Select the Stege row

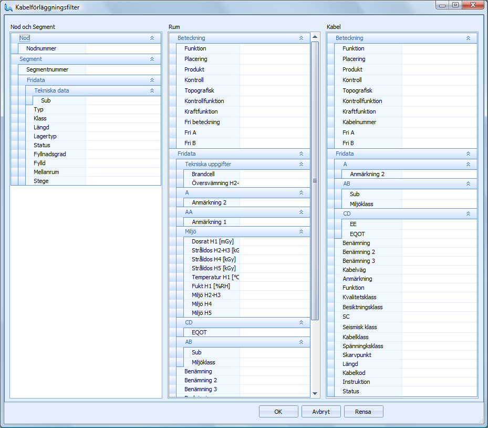[x=93, y=181]
